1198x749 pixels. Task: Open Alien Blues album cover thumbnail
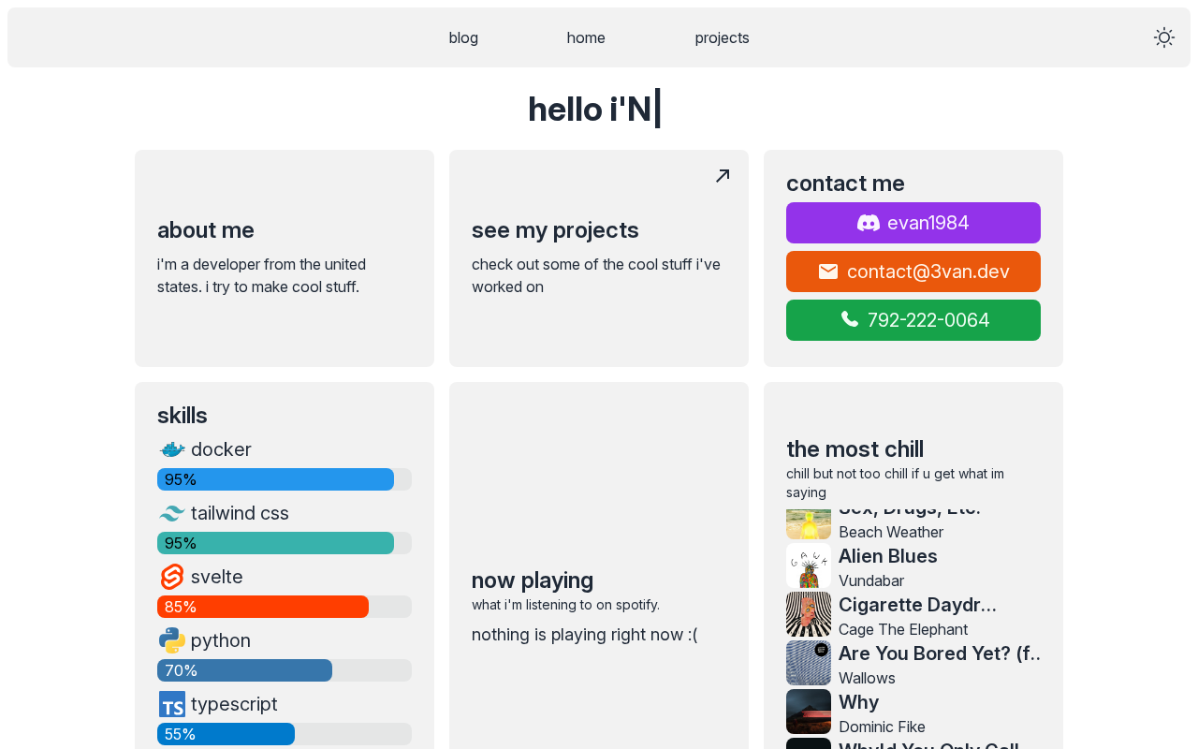point(809,565)
